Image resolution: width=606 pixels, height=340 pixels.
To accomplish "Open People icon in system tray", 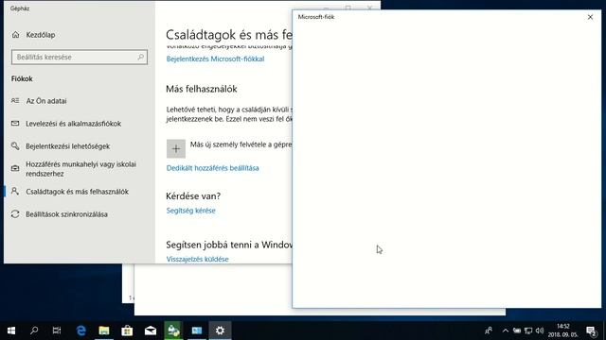I will click(489, 331).
